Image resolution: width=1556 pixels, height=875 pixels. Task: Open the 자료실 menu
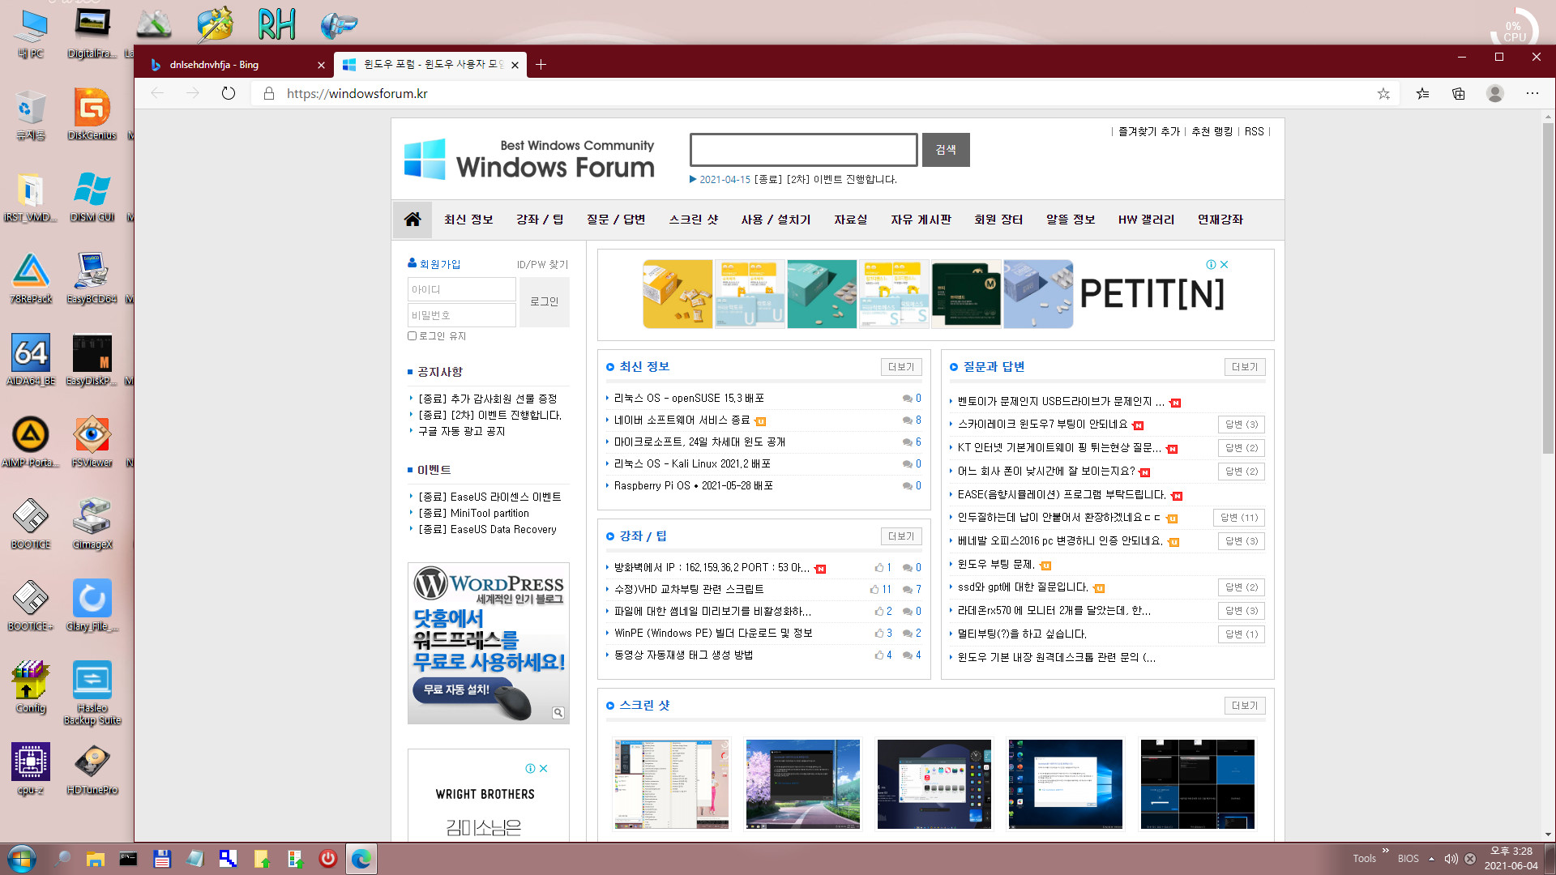click(x=851, y=220)
